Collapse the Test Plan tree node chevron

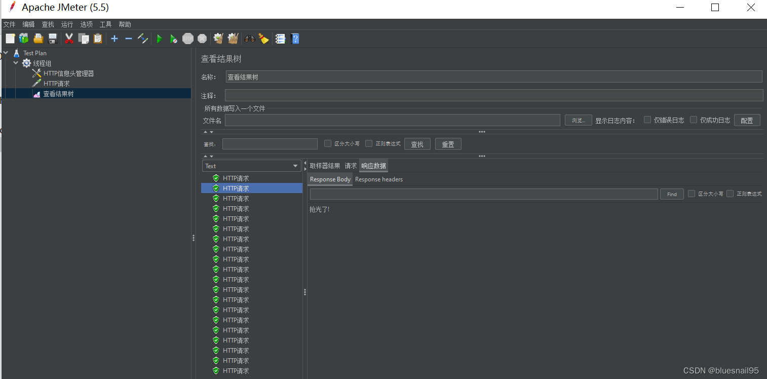(x=6, y=52)
